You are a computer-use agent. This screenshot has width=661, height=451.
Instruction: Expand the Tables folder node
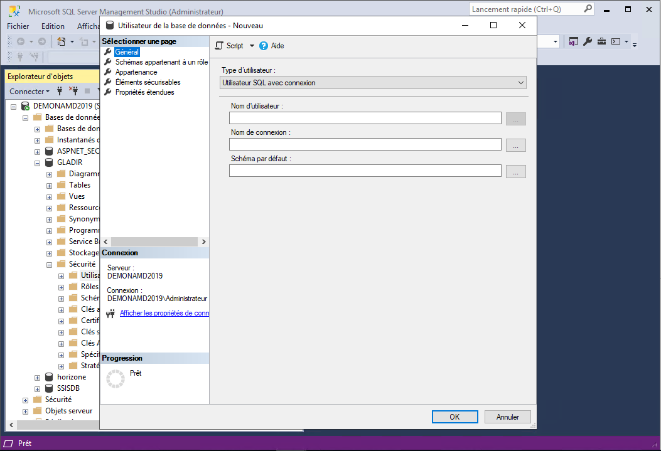(x=50, y=185)
